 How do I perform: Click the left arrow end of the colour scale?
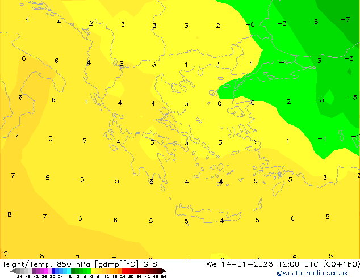click(12, 271)
